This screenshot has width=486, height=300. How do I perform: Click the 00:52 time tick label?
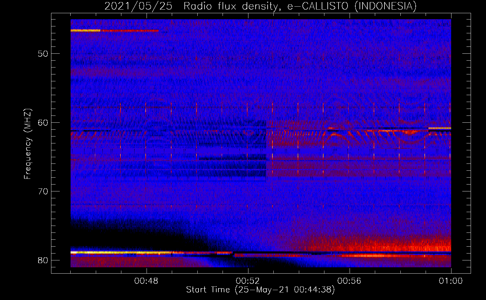(248, 281)
